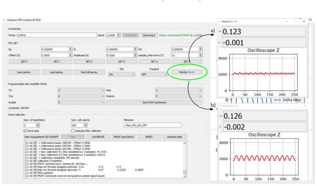Screen dimensions: 317x186
Task: Click the Ki value field 0.500000
Action: (120, 49)
